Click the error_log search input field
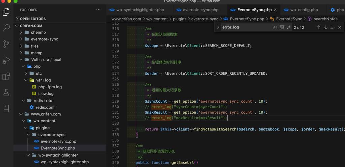Viewport: 345px width, 167px height. click(246, 27)
